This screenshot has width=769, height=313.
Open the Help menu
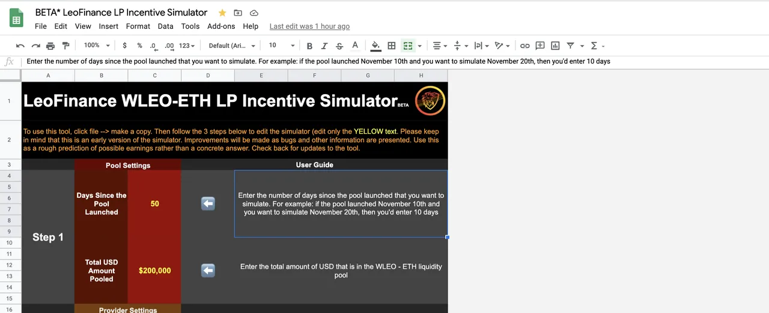251,26
